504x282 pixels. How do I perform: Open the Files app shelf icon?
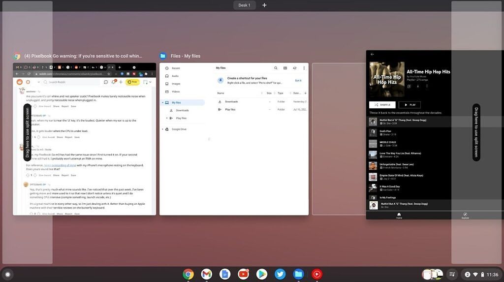coord(298,274)
